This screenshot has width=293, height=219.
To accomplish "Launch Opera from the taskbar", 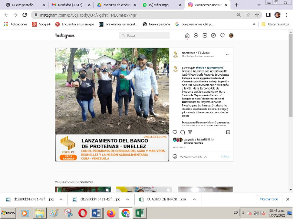I will coord(83,213).
